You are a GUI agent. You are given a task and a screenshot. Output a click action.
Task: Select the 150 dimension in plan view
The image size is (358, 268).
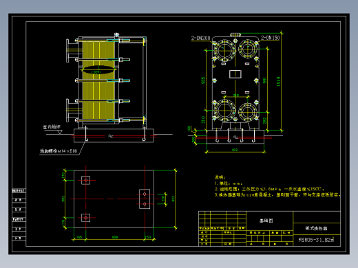pyautogui.click(x=148, y=237)
